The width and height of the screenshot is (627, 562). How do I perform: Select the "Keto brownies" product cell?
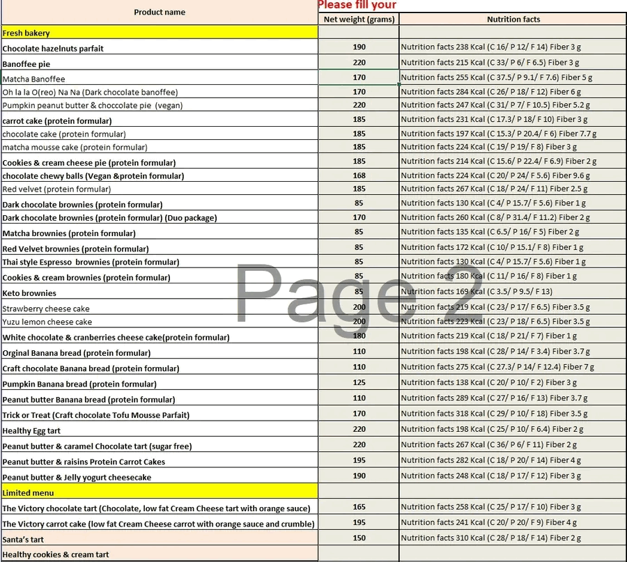[160, 291]
